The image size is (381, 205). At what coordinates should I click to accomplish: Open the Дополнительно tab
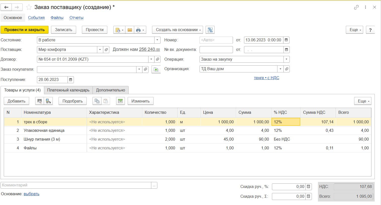(x=111, y=90)
